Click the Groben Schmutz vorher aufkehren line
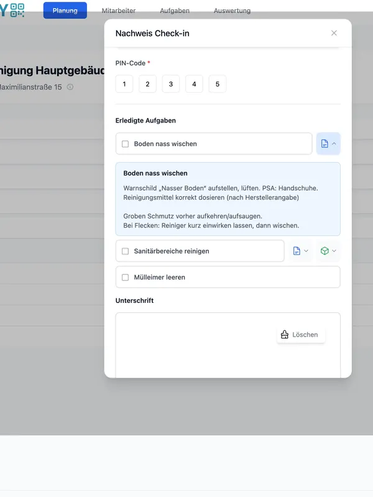Screen dimensions: 373x497 click(193, 216)
